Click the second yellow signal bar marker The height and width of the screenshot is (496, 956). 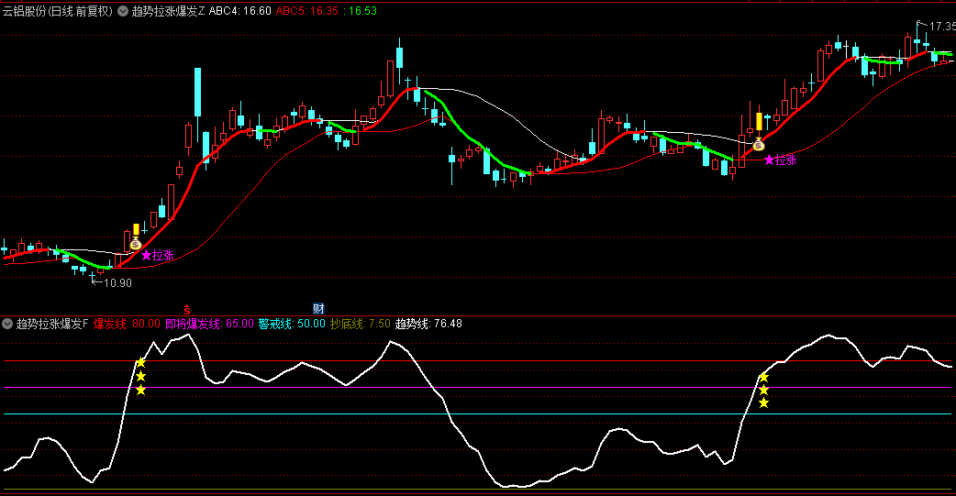click(759, 121)
